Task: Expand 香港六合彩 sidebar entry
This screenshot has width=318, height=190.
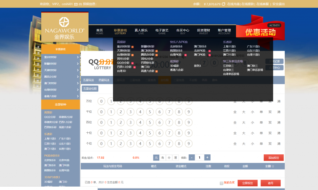Action: (61, 96)
